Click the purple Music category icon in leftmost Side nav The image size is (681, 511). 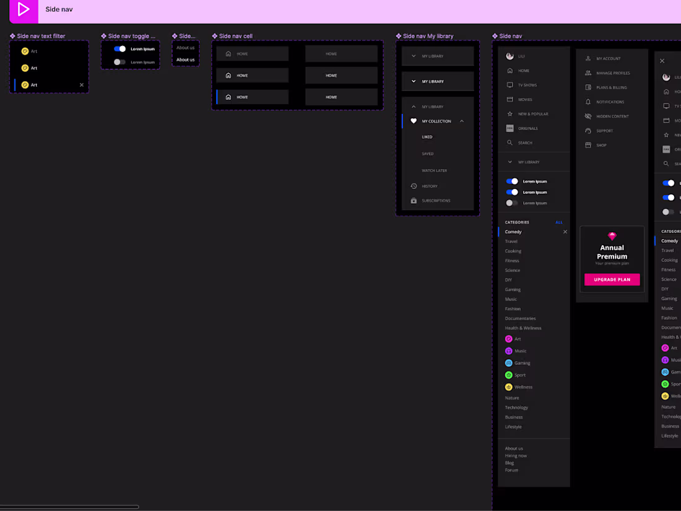tap(508, 351)
